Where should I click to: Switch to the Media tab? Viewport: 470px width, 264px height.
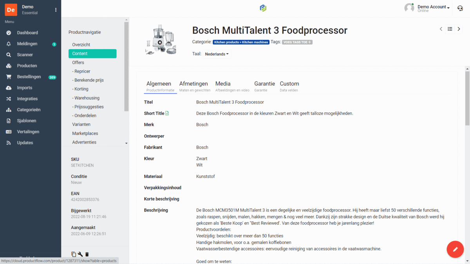click(223, 86)
